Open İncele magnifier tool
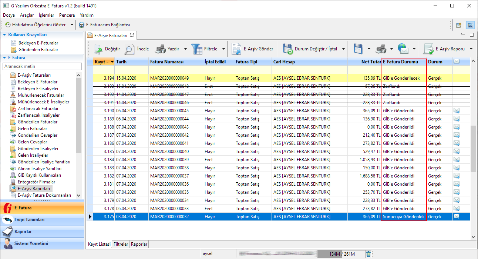 (x=130, y=49)
